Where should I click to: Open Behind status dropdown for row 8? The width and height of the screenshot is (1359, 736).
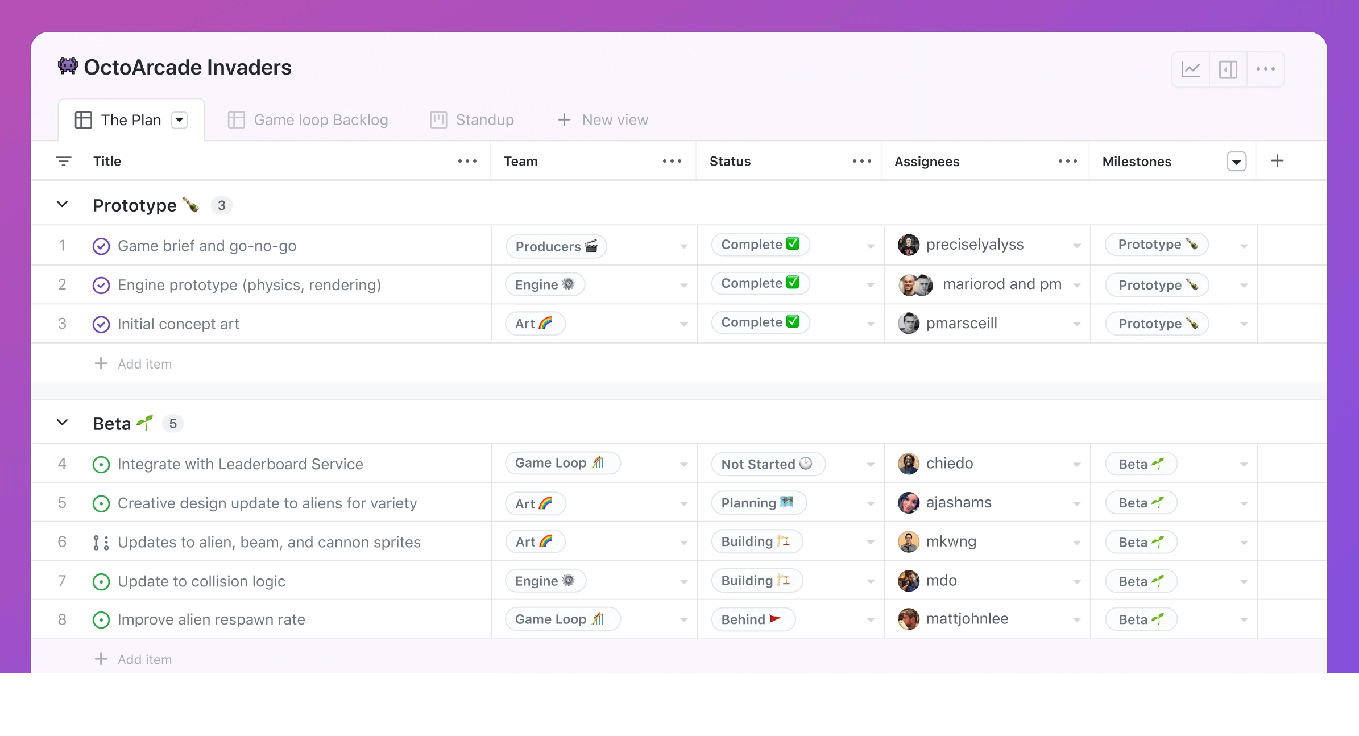tap(870, 620)
